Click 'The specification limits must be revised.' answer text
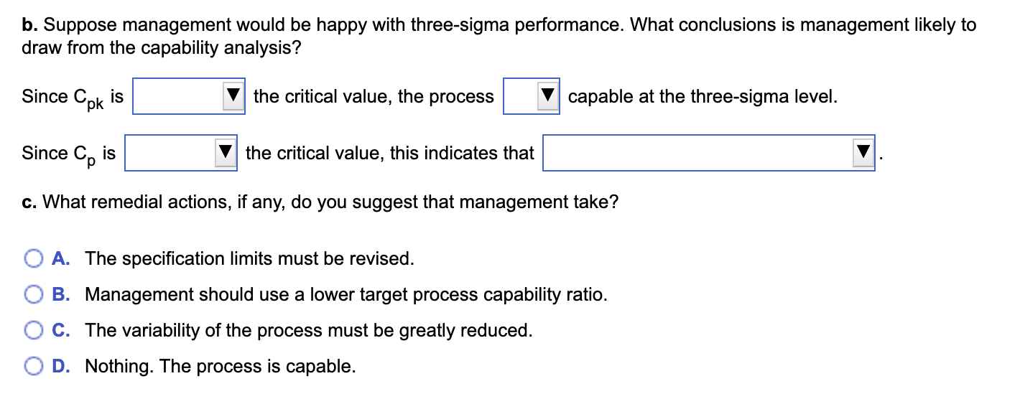 pos(250,258)
